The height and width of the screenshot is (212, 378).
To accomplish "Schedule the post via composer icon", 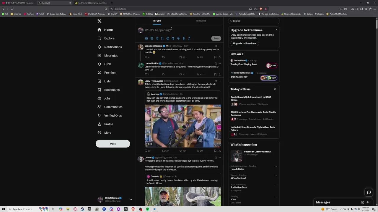I will coord(173,38).
